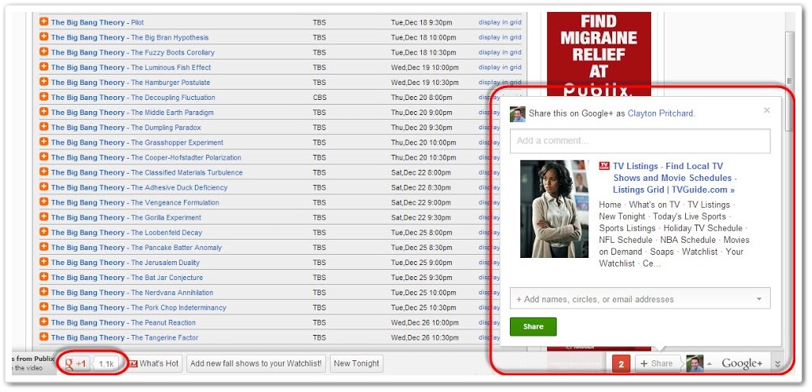
Task: Click the profile avatar in Google+ bar
Action: 695,364
